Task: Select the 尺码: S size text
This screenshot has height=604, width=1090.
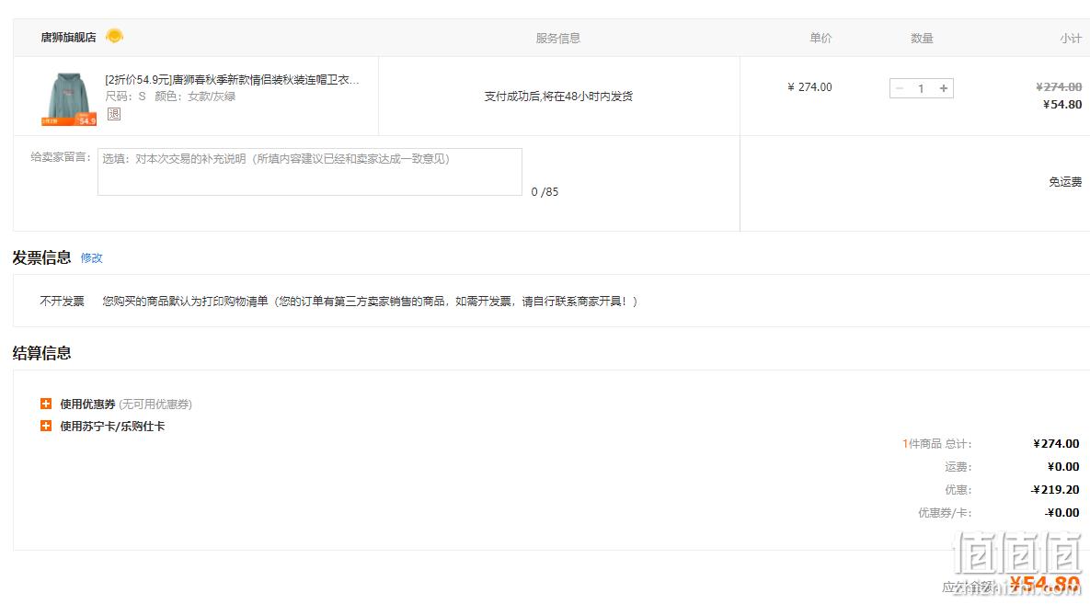Action: pyautogui.click(x=126, y=96)
